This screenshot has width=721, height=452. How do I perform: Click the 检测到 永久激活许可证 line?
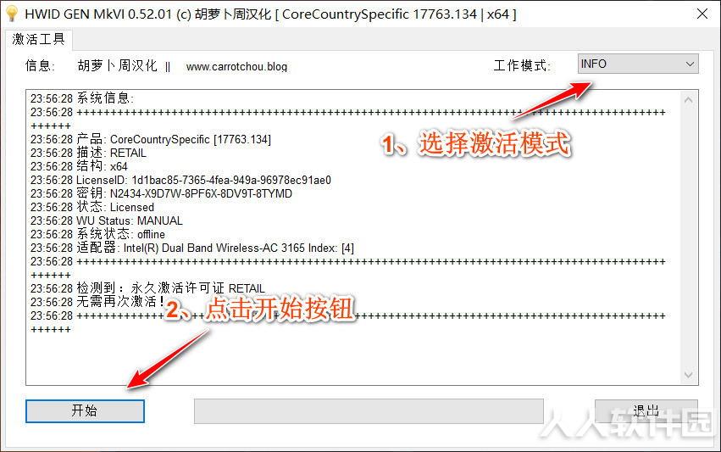147,288
